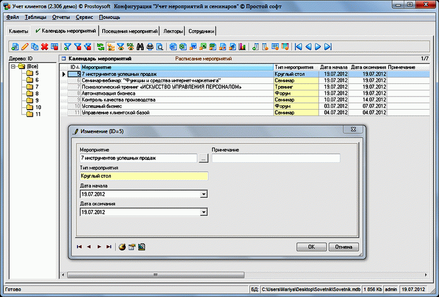Open the Отчеты menu
The image size is (439, 297).
[60, 17]
